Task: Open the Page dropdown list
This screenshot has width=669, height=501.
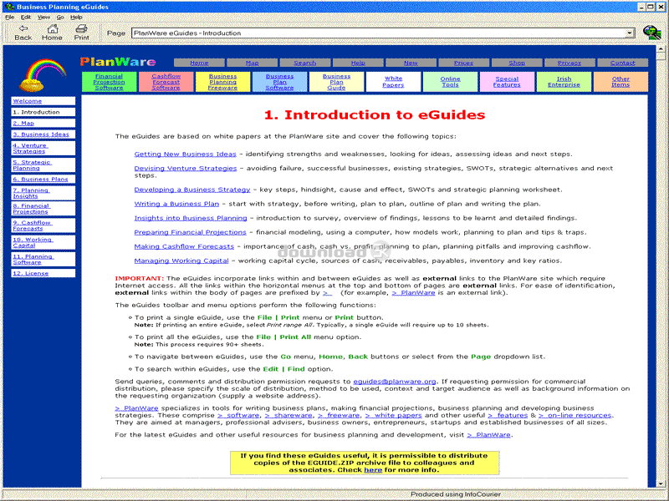Action: [630, 33]
